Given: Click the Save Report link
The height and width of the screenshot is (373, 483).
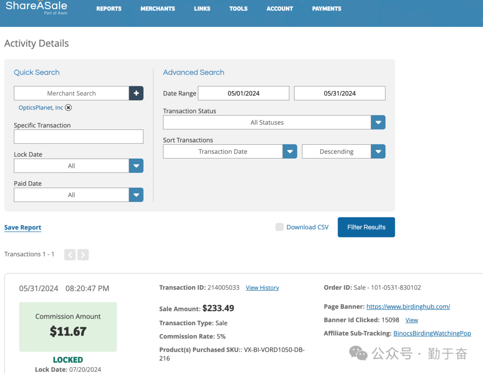Looking at the screenshot, I should tap(23, 227).
